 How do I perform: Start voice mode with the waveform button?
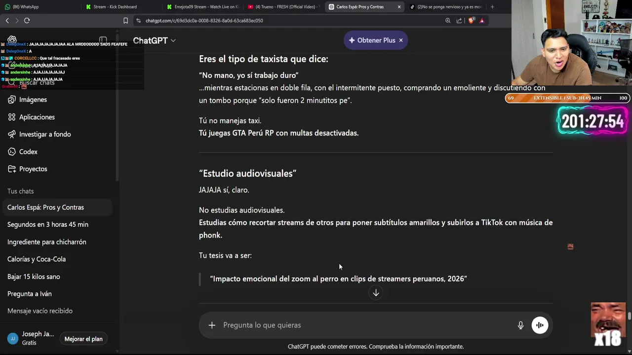[x=540, y=325]
